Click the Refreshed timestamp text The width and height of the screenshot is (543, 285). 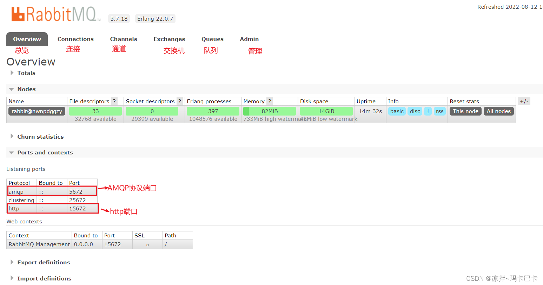tap(510, 7)
